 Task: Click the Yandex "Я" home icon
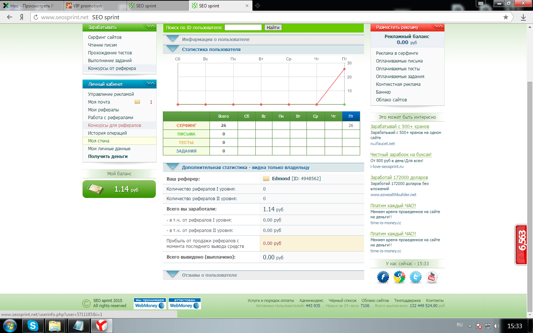pyautogui.click(x=22, y=17)
